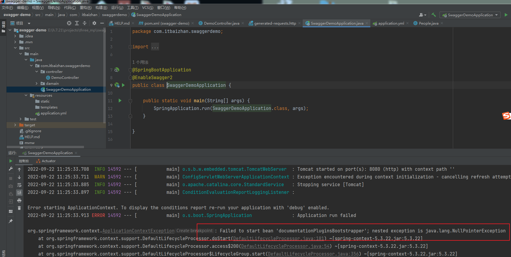The width and height of the screenshot is (511, 257).
Task: Open Project panel settings gear
Action: [x=94, y=23]
